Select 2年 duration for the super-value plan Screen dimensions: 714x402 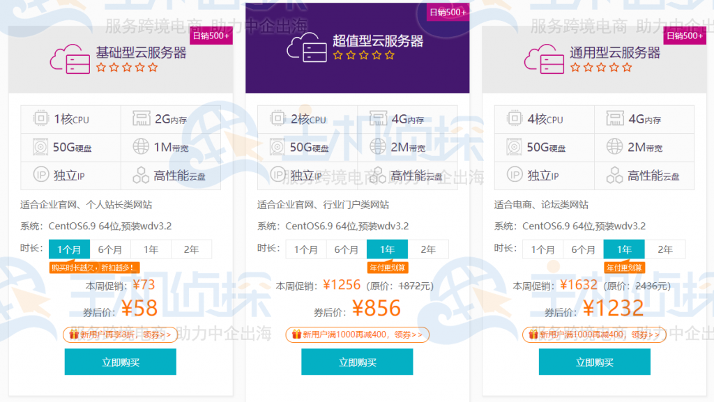click(427, 249)
